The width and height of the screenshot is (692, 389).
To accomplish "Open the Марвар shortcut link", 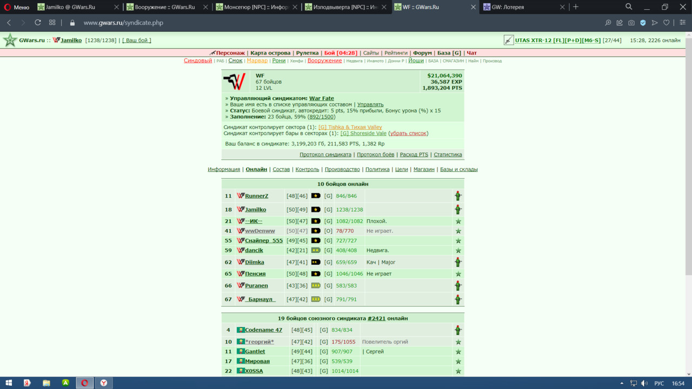I will (257, 61).
